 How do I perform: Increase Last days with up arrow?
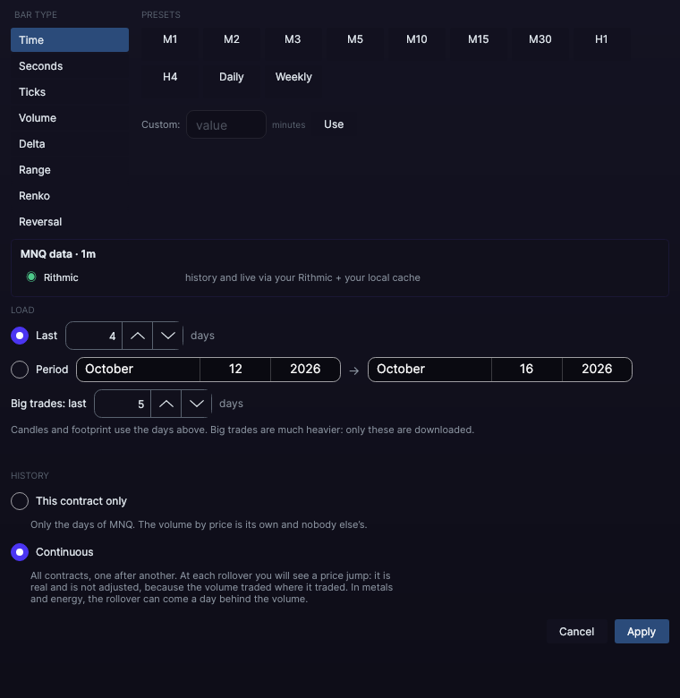point(138,336)
